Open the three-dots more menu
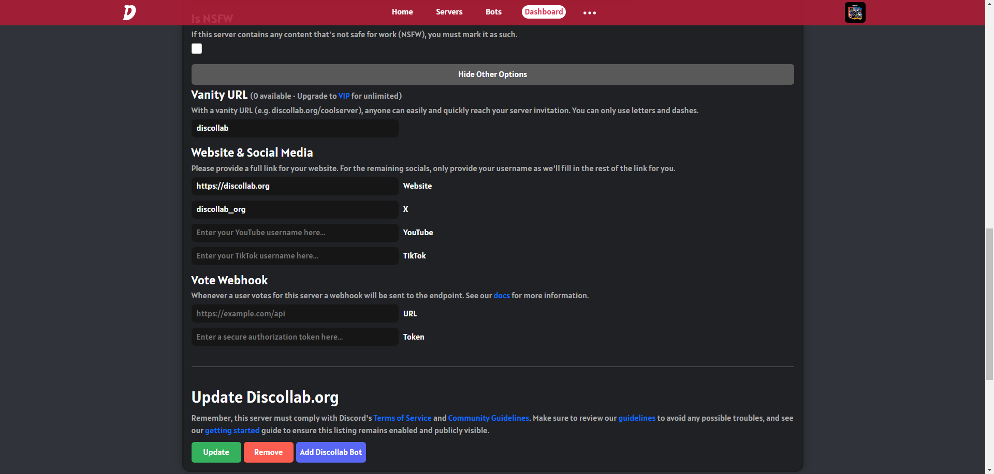 point(589,12)
